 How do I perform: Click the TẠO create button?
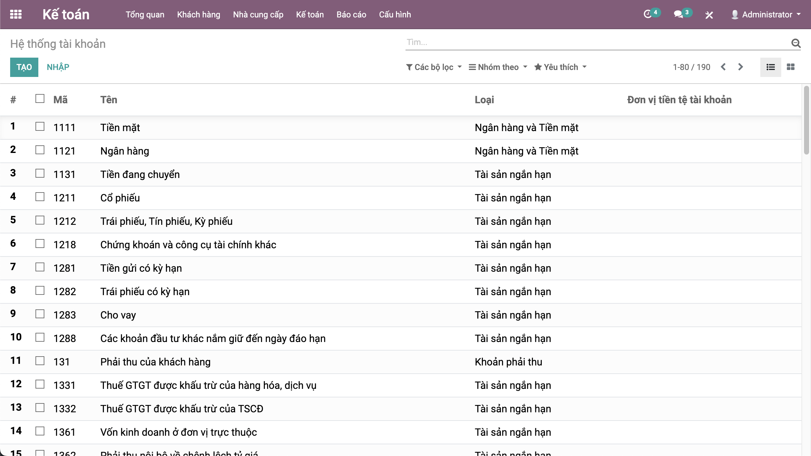coord(24,67)
